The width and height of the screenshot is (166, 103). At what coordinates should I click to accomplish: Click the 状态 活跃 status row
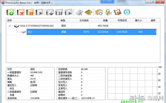pyautogui.click(x=30, y=69)
